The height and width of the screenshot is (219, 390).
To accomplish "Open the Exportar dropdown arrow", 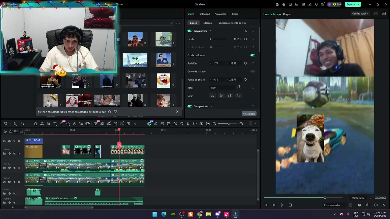I will coord(359,4).
